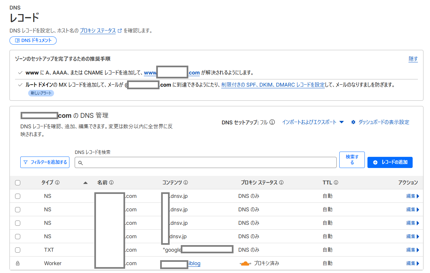This screenshot has height=273, width=430.
Task: Click external-link icon beside プロキシ ステータス
Action: click(x=120, y=31)
